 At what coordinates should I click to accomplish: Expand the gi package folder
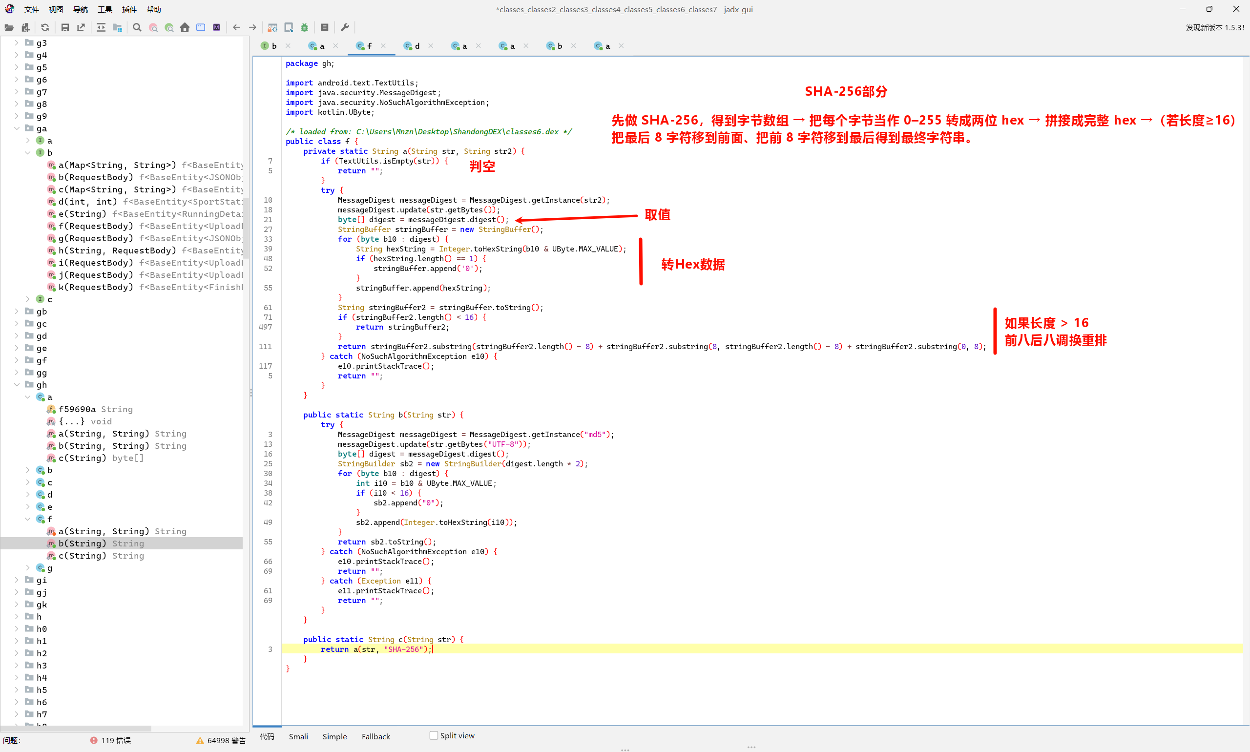pyautogui.click(x=17, y=580)
